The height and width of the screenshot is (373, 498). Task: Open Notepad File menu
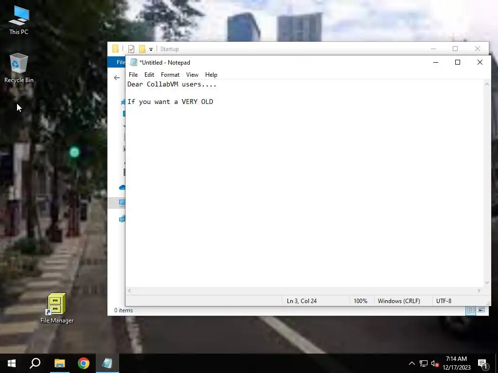pos(133,74)
